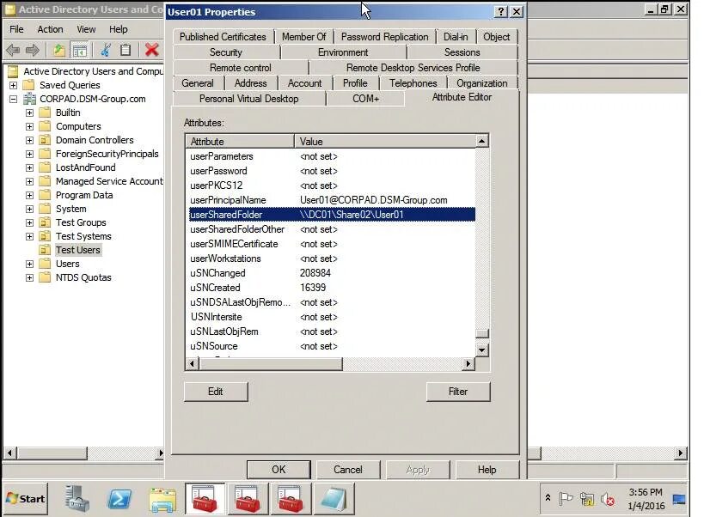
Task: Switch to the Member Of tab
Action: (x=304, y=37)
